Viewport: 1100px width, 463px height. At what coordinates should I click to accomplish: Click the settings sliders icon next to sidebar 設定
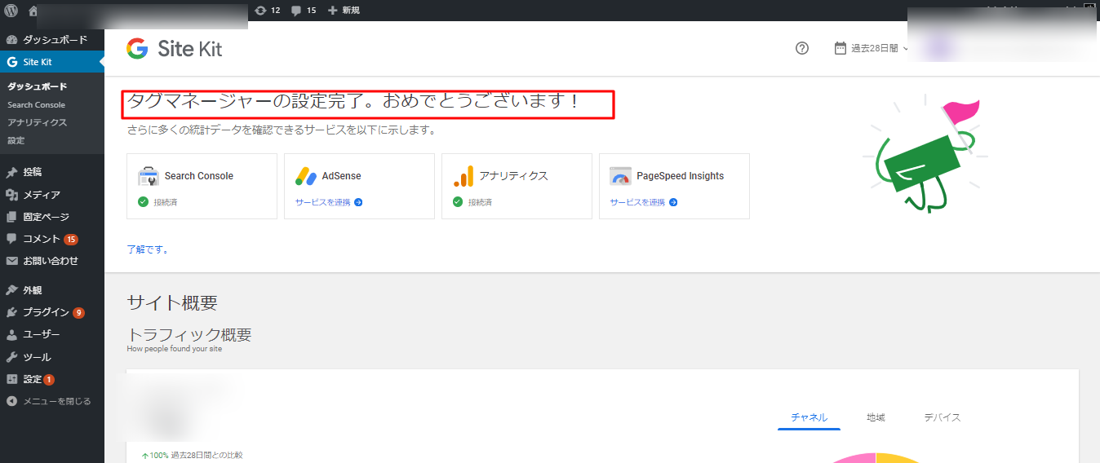coord(11,379)
